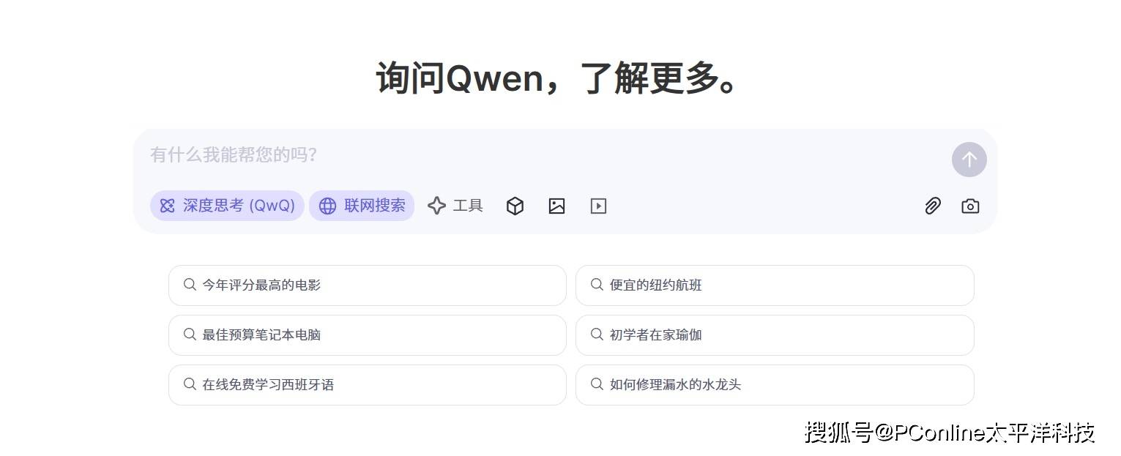This screenshot has height=456, width=1121.
Task: Click the send arrow button
Action: click(969, 160)
